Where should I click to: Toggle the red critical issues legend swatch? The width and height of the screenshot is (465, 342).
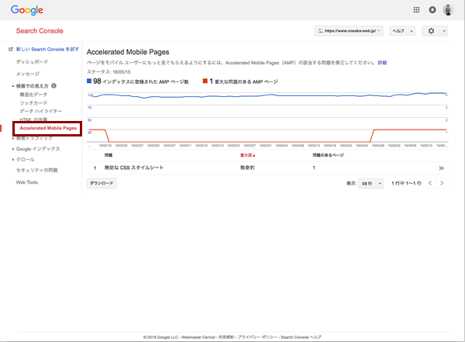coord(205,81)
